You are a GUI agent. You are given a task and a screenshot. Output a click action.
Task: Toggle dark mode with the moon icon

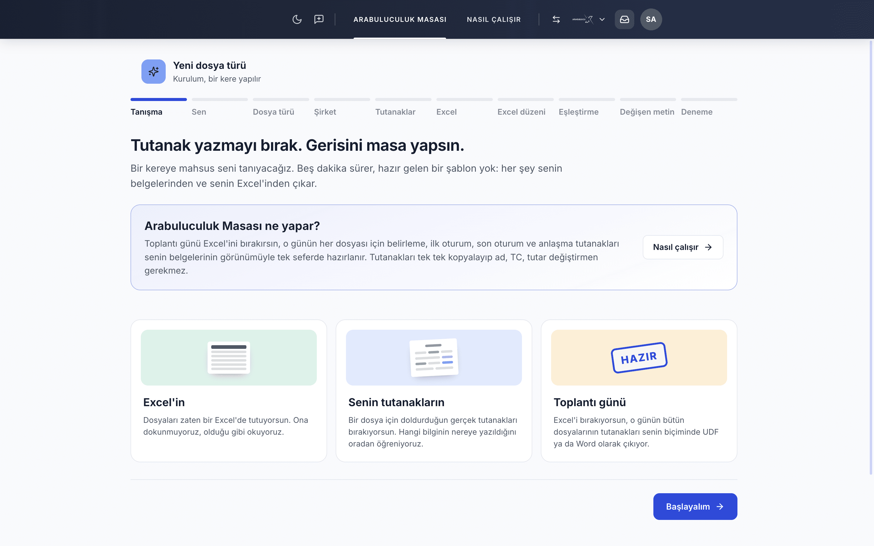pos(297,19)
